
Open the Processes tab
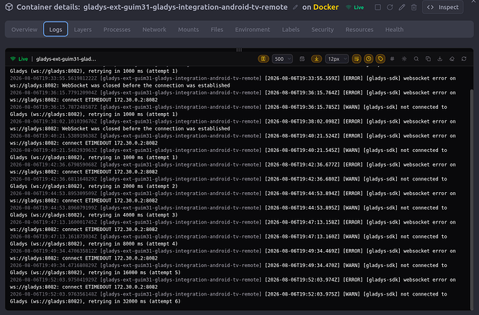[117, 30]
